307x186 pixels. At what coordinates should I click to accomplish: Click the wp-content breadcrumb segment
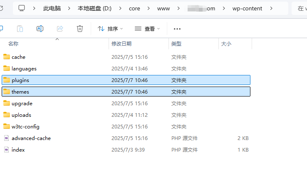coord(247,9)
